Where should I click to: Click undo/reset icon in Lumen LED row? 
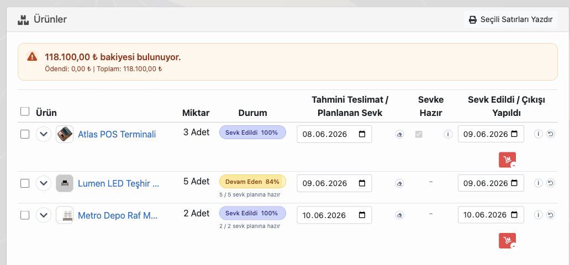pyautogui.click(x=551, y=183)
